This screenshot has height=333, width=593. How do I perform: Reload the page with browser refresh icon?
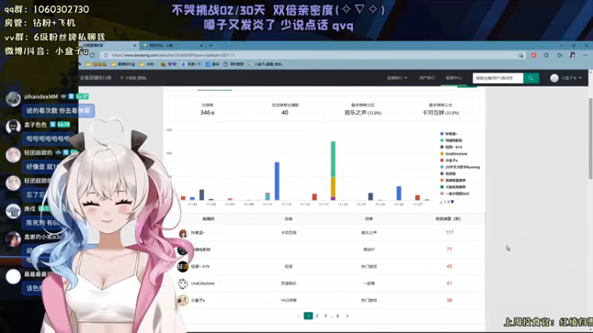(x=92, y=55)
